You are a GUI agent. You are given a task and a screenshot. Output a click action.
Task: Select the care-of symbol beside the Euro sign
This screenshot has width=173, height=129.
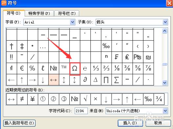(33, 69)
